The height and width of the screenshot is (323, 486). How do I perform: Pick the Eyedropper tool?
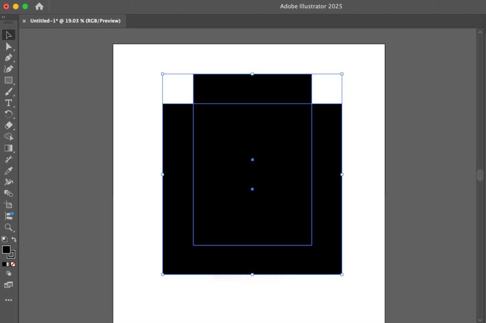[x=9, y=170]
